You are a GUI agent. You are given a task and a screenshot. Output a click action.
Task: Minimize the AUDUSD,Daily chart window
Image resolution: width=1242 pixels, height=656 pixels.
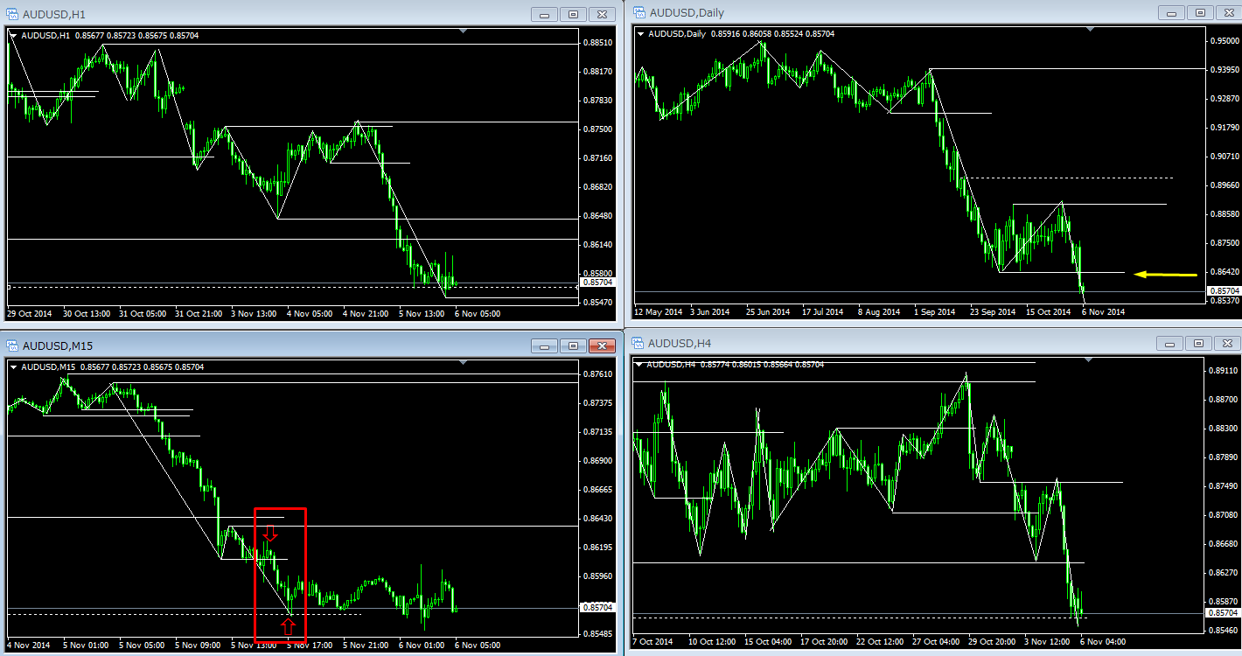[x=1171, y=13]
